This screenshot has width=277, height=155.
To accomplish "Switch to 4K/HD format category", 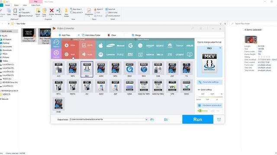I will coord(87,45).
